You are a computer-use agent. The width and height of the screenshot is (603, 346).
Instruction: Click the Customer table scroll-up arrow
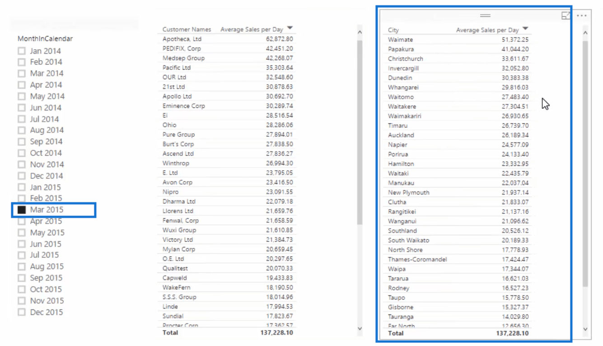click(360, 32)
